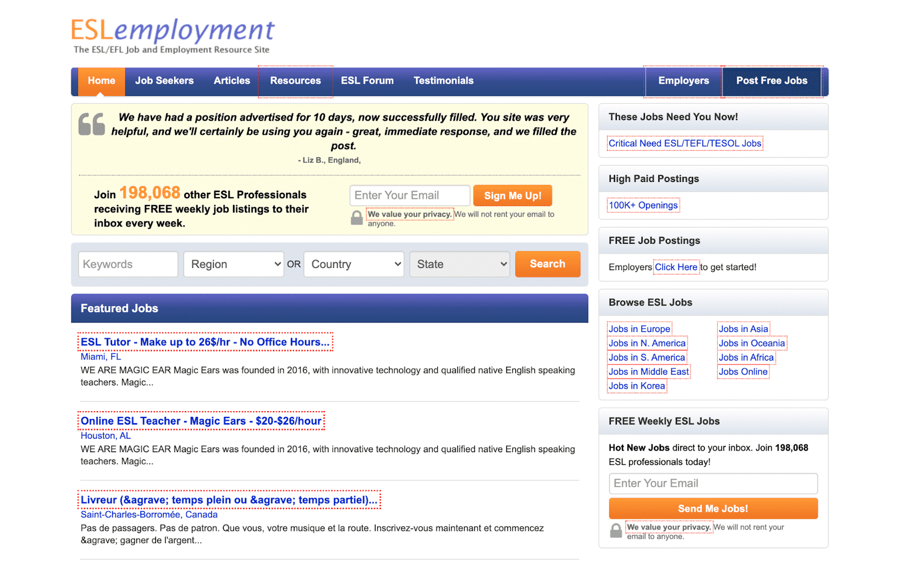Image resolution: width=898 pixels, height=569 pixels.
Task: Open the Home tab
Action: point(102,81)
